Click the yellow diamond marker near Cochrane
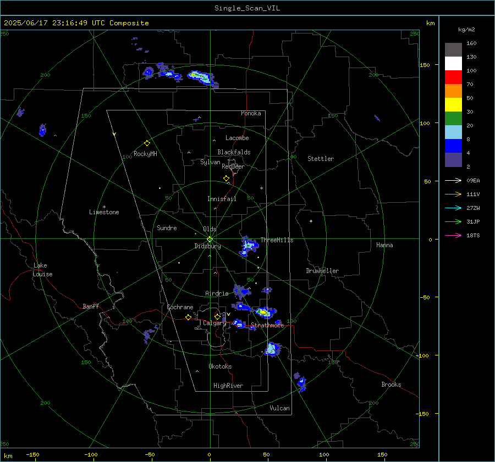 189,317
